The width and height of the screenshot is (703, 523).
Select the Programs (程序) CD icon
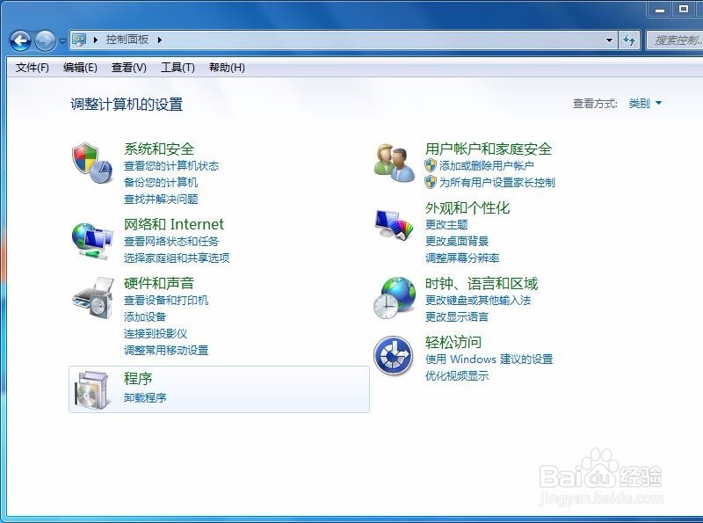point(92,389)
